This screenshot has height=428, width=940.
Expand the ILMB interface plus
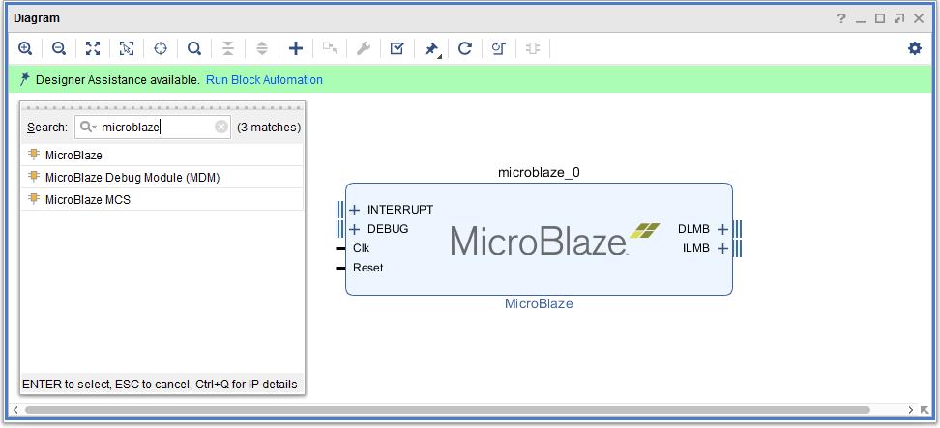[x=723, y=248]
